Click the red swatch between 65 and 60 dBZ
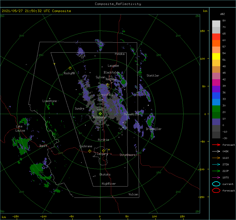Viewport: 236px width, 220px height. (216, 37)
